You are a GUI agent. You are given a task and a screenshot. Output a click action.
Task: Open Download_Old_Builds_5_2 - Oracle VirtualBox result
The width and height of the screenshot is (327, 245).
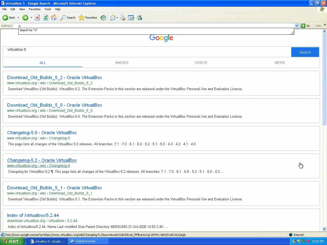coord(54,78)
